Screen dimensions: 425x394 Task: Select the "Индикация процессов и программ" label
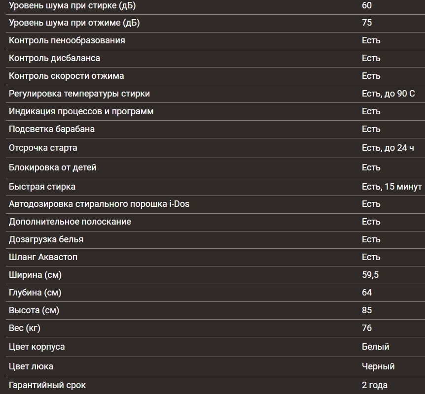click(x=81, y=111)
